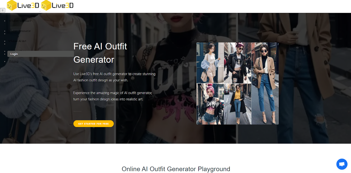
Task: Click the second Live3D cube logo
Action: click(57, 5)
